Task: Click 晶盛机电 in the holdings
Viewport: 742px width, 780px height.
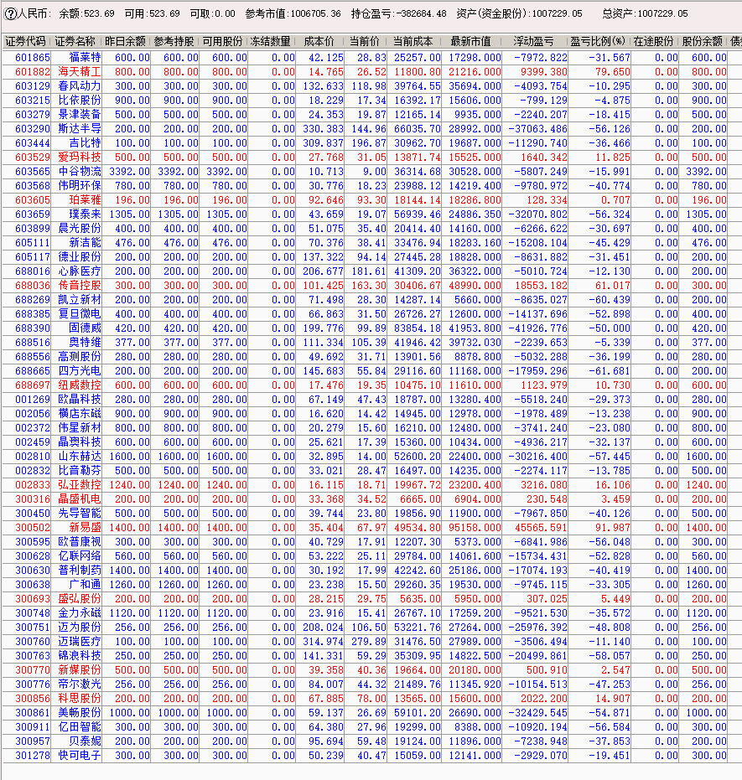Action: tap(79, 499)
